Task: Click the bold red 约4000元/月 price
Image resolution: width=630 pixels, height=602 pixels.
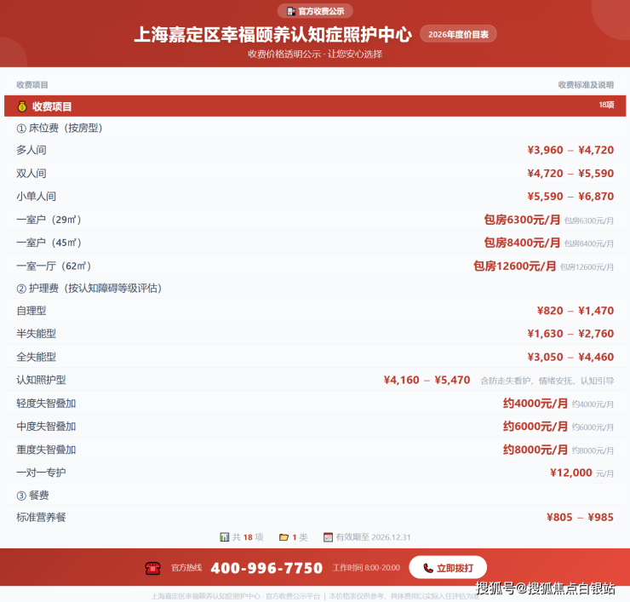Action: pos(535,403)
